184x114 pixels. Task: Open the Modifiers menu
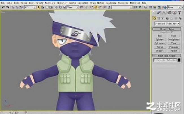click(x=50, y=3)
